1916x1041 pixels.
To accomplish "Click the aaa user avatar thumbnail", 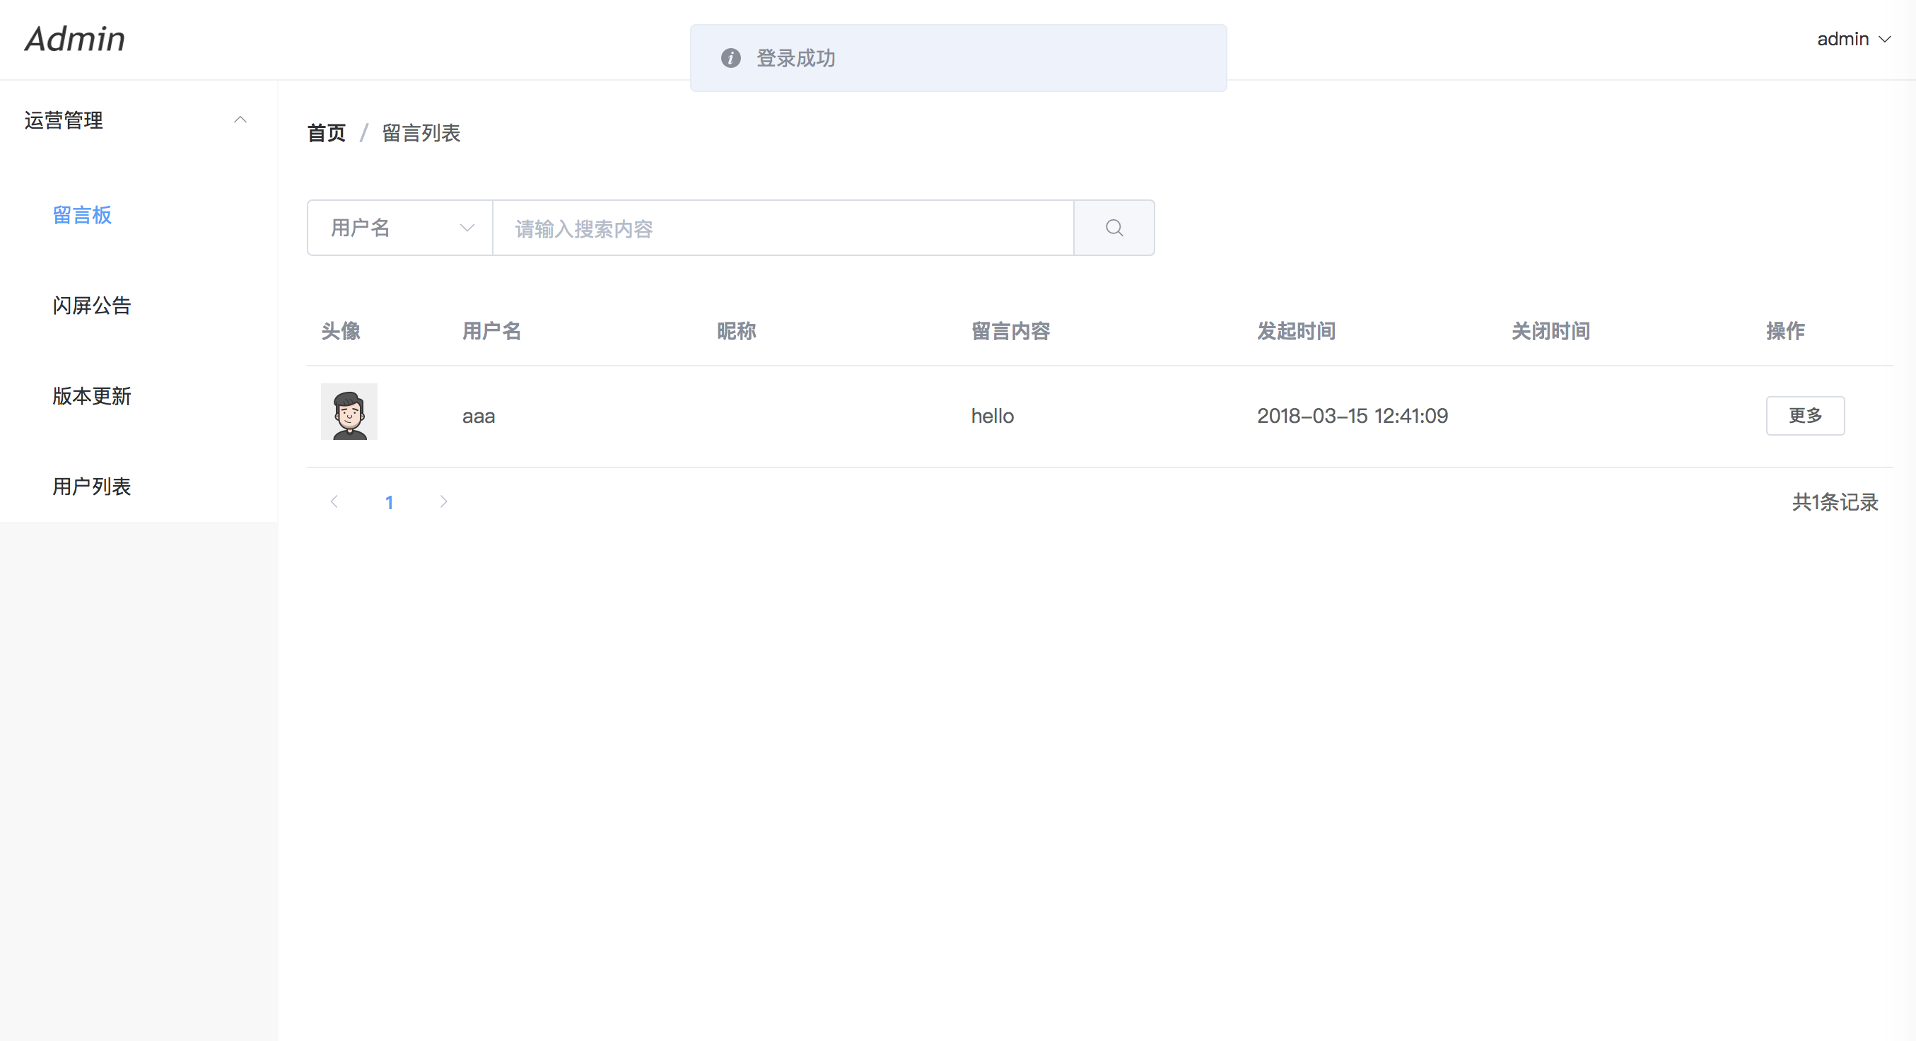I will [349, 412].
